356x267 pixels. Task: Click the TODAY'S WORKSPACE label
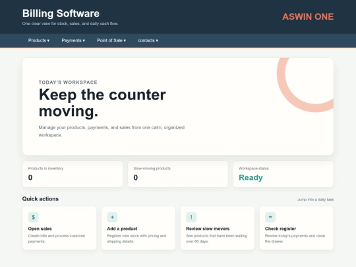coord(68,82)
